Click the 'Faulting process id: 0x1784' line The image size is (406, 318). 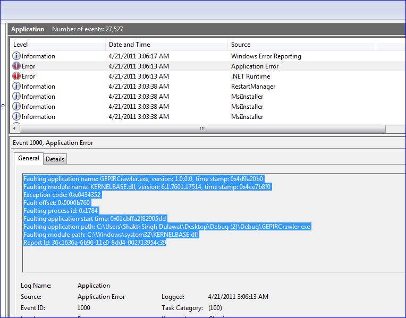[61, 211]
